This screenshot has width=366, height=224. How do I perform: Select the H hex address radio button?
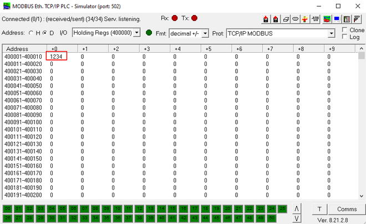click(31, 33)
